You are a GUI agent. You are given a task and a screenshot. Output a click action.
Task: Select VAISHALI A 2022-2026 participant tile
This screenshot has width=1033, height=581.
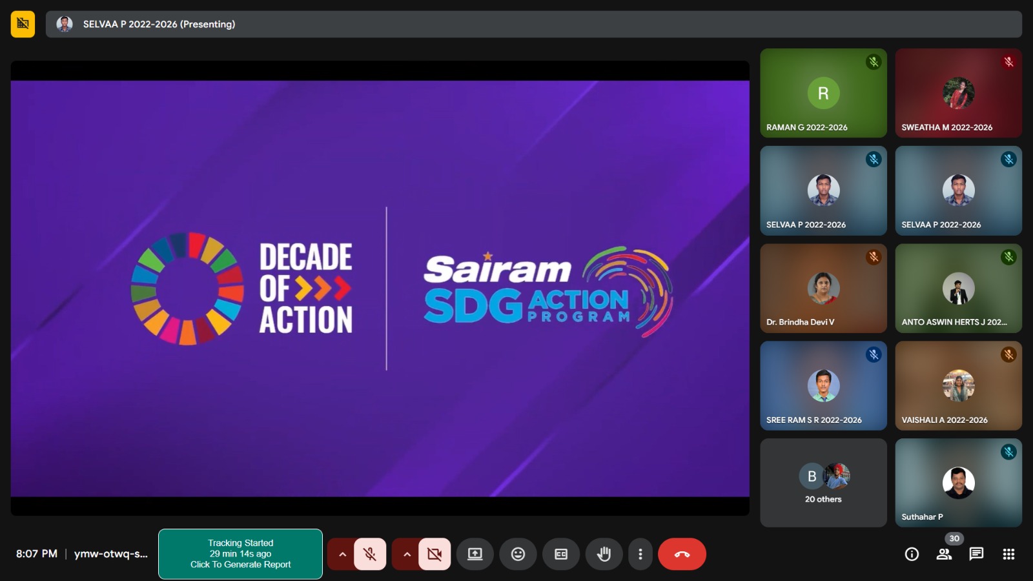tap(959, 385)
